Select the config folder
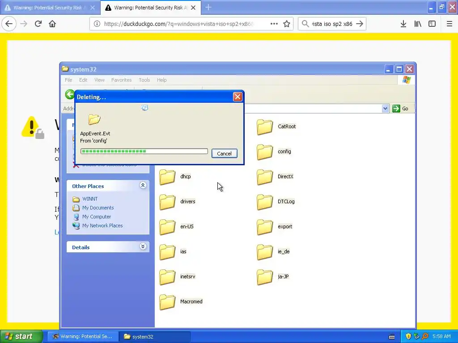The width and height of the screenshot is (458, 343). click(x=274, y=152)
